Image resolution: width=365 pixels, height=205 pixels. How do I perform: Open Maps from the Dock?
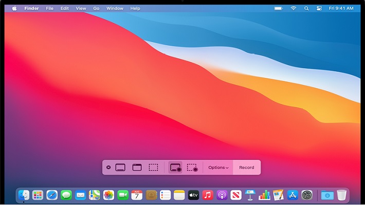point(94,195)
